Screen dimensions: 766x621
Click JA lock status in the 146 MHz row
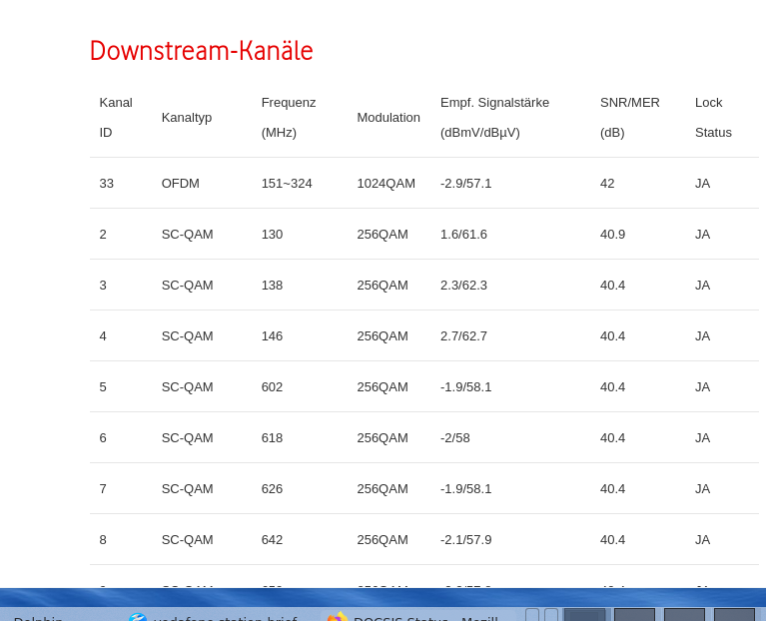point(702,336)
